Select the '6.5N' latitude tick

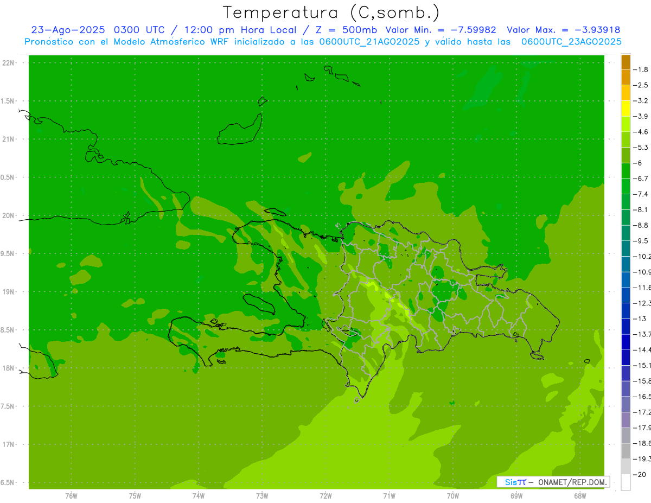click(8, 483)
